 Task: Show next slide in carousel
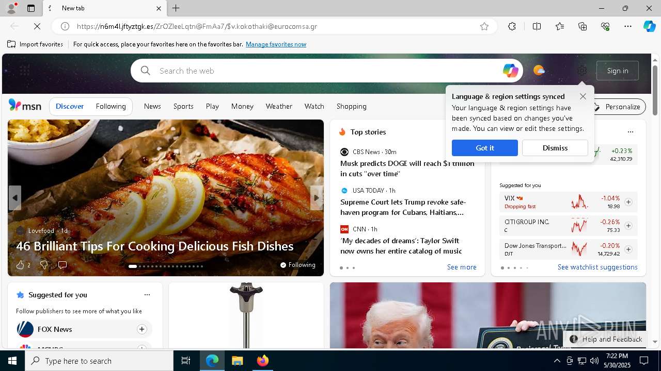317,198
